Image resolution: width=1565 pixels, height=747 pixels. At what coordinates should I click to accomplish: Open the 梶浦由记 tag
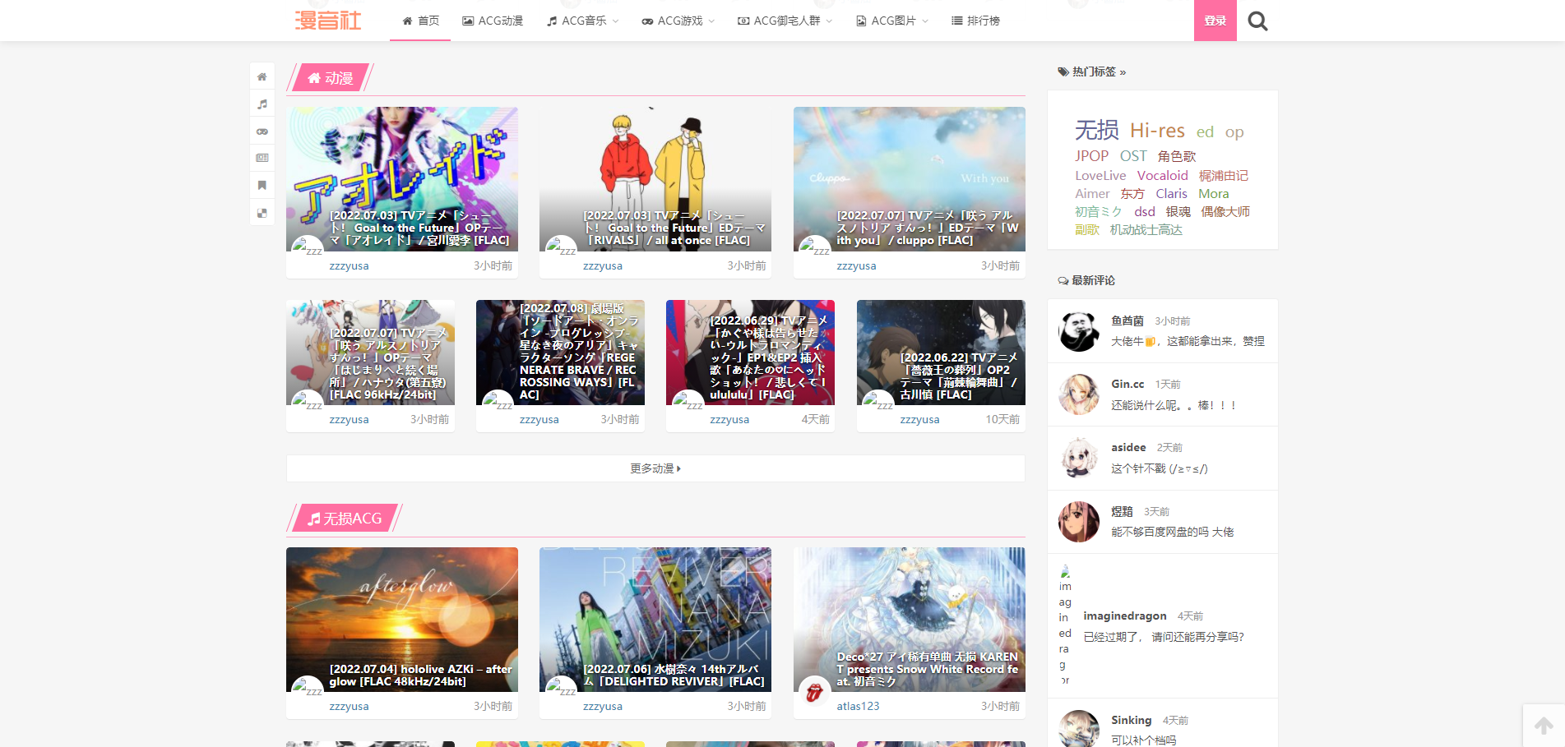click(x=1224, y=176)
